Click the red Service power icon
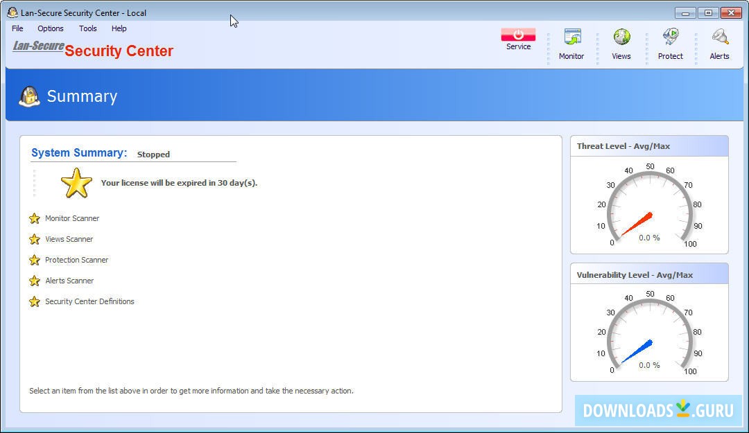749x433 pixels. pos(518,35)
